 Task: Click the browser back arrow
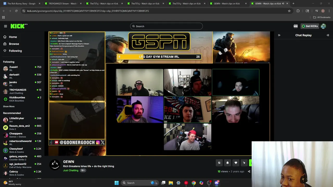pos(4,11)
